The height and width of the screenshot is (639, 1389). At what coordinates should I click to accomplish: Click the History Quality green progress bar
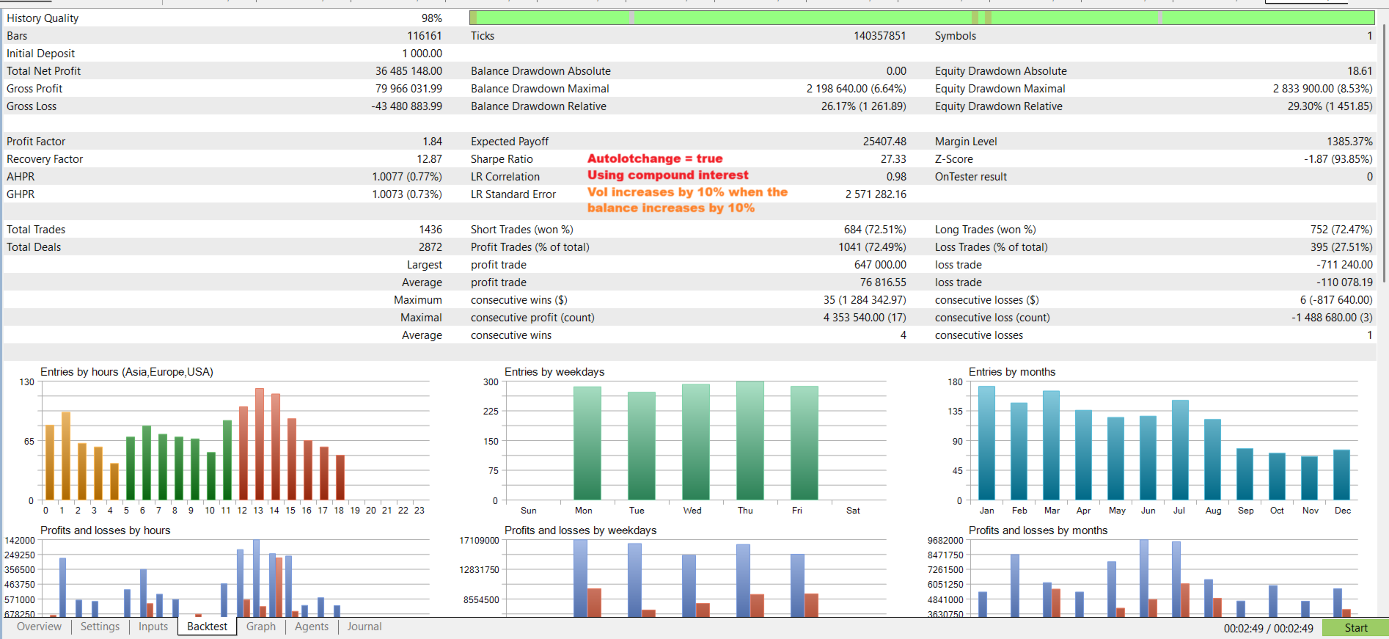[922, 18]
